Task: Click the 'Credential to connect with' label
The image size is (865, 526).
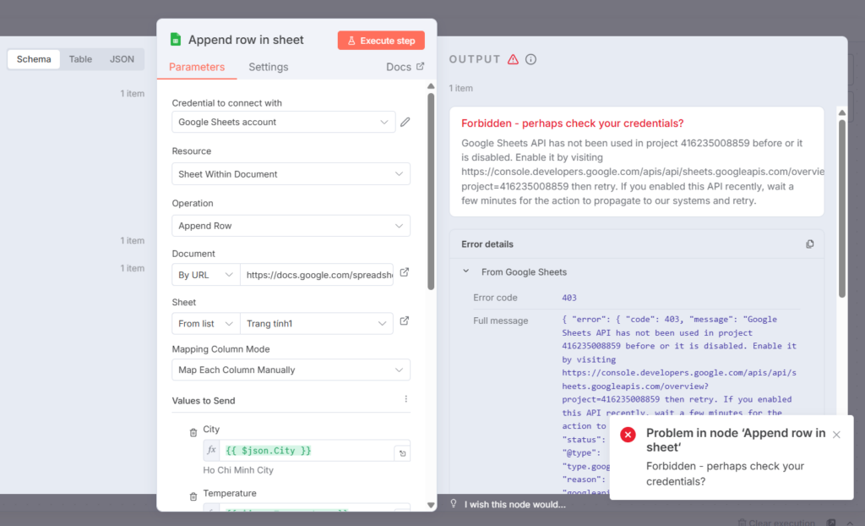Action: (226, 103)
